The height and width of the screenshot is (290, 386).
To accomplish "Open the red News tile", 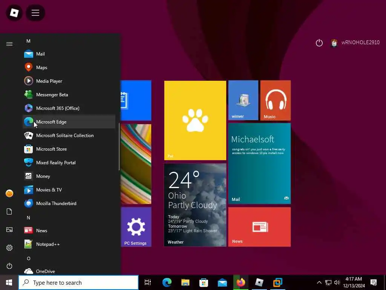I will point(259,227).
